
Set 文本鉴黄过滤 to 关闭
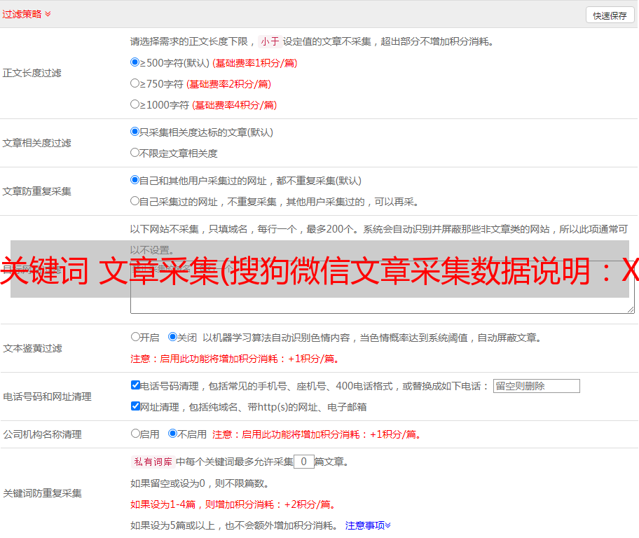[x=172, y=337]
